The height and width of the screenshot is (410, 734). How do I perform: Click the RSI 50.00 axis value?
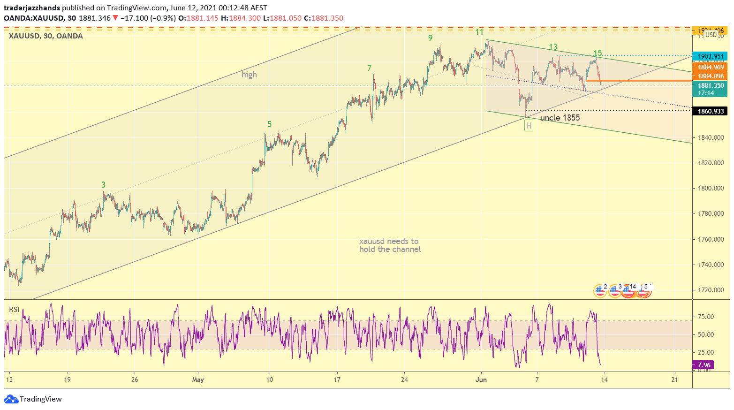706,335
